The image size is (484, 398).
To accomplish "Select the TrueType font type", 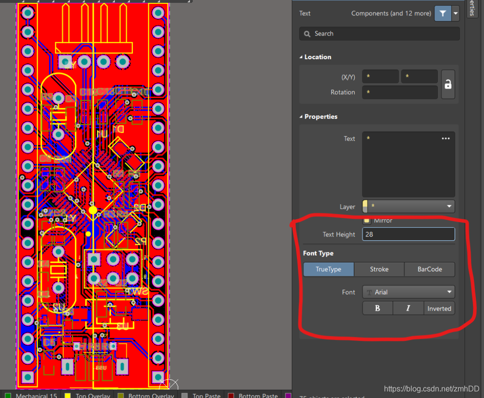I will 328,269.
